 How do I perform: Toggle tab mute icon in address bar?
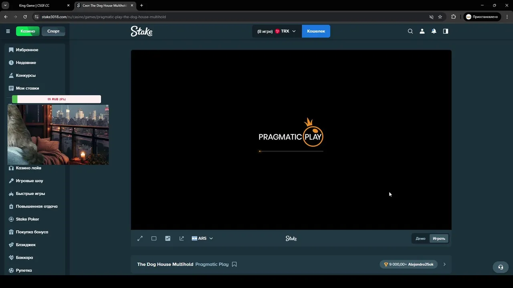431,17
